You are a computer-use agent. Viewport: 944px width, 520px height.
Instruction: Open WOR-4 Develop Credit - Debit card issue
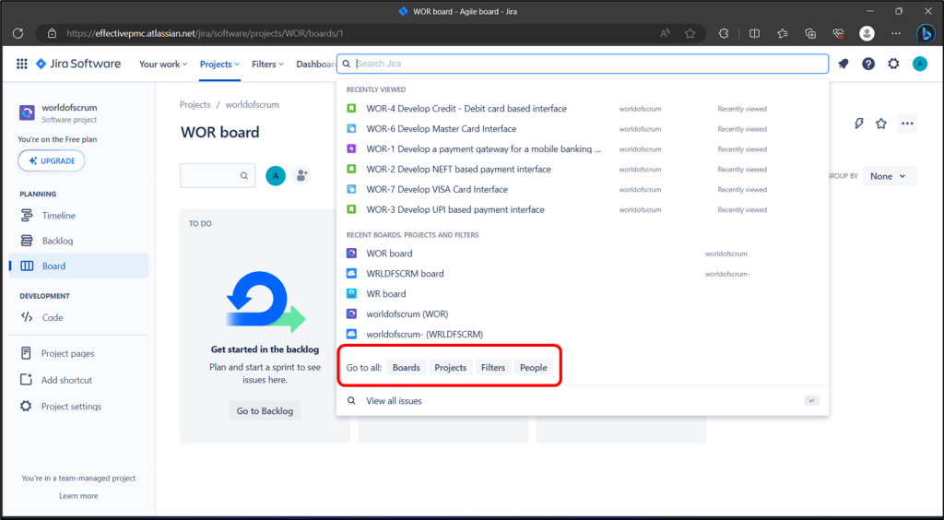point(583,109)
